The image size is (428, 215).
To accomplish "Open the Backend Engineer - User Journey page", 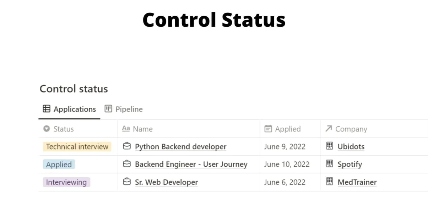I will [x=191, y=165].
